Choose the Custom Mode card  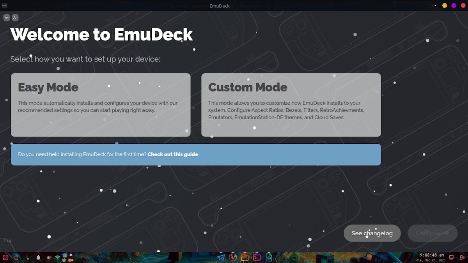(x=291, y=105)
